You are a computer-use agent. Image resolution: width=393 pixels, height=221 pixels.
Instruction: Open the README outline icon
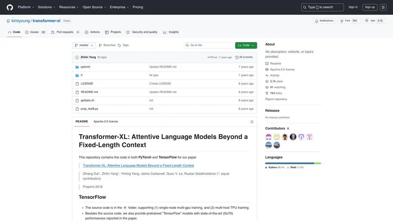[x=252, y=122]
